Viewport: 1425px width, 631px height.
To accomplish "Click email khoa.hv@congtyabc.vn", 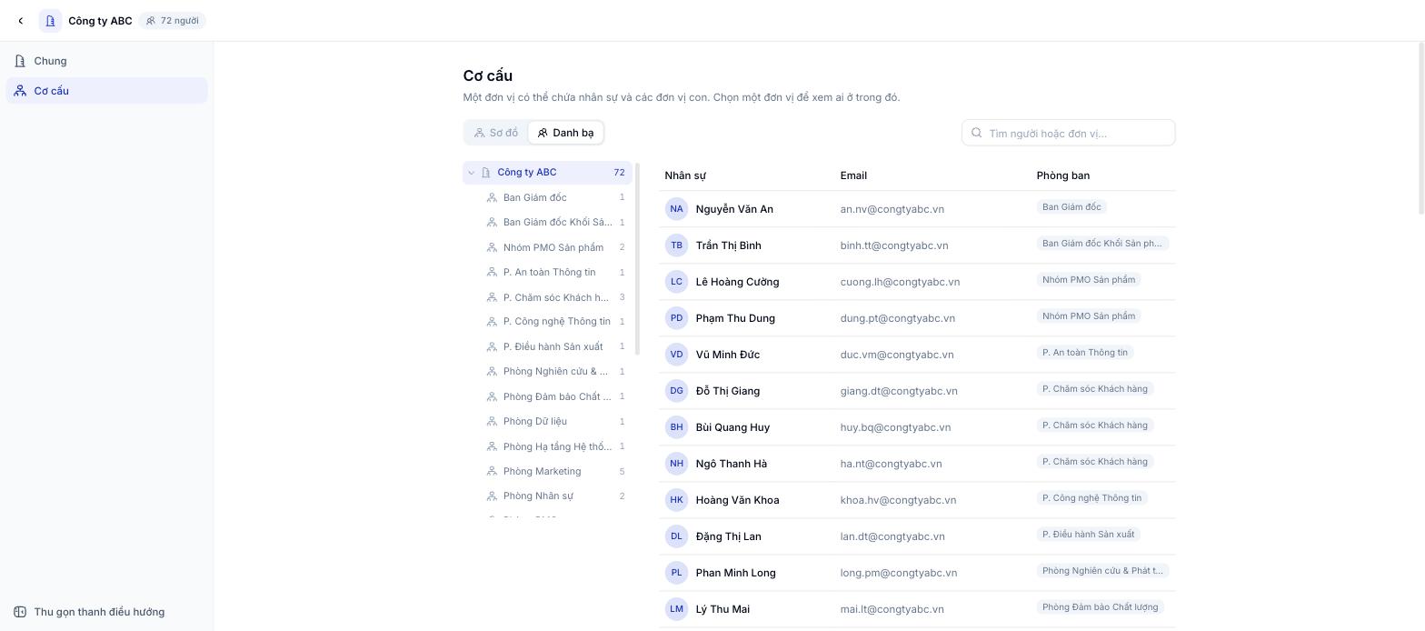I will [x=900, y=500].
